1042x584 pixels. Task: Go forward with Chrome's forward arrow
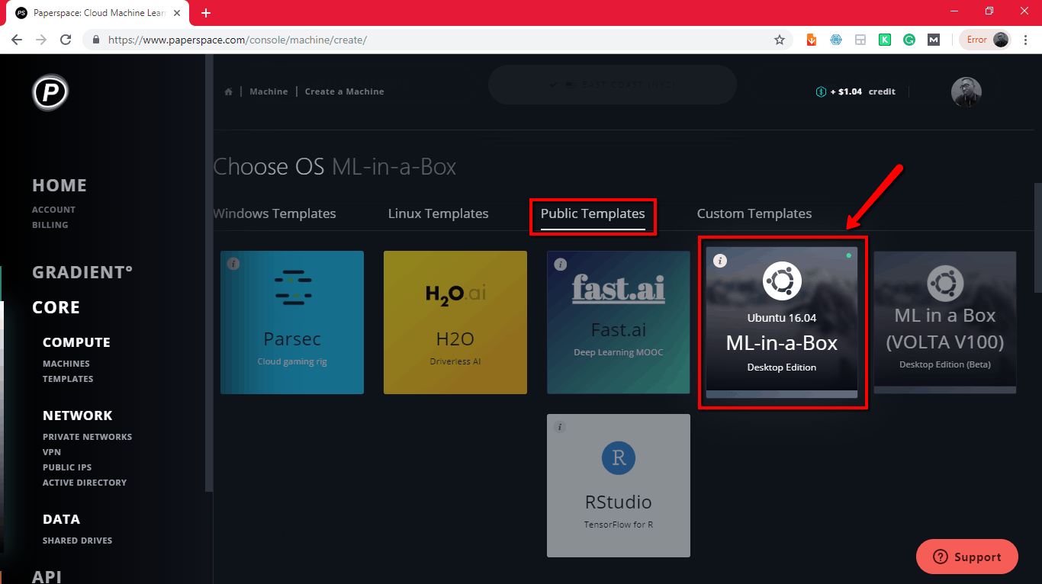click(x=41, y=40)
